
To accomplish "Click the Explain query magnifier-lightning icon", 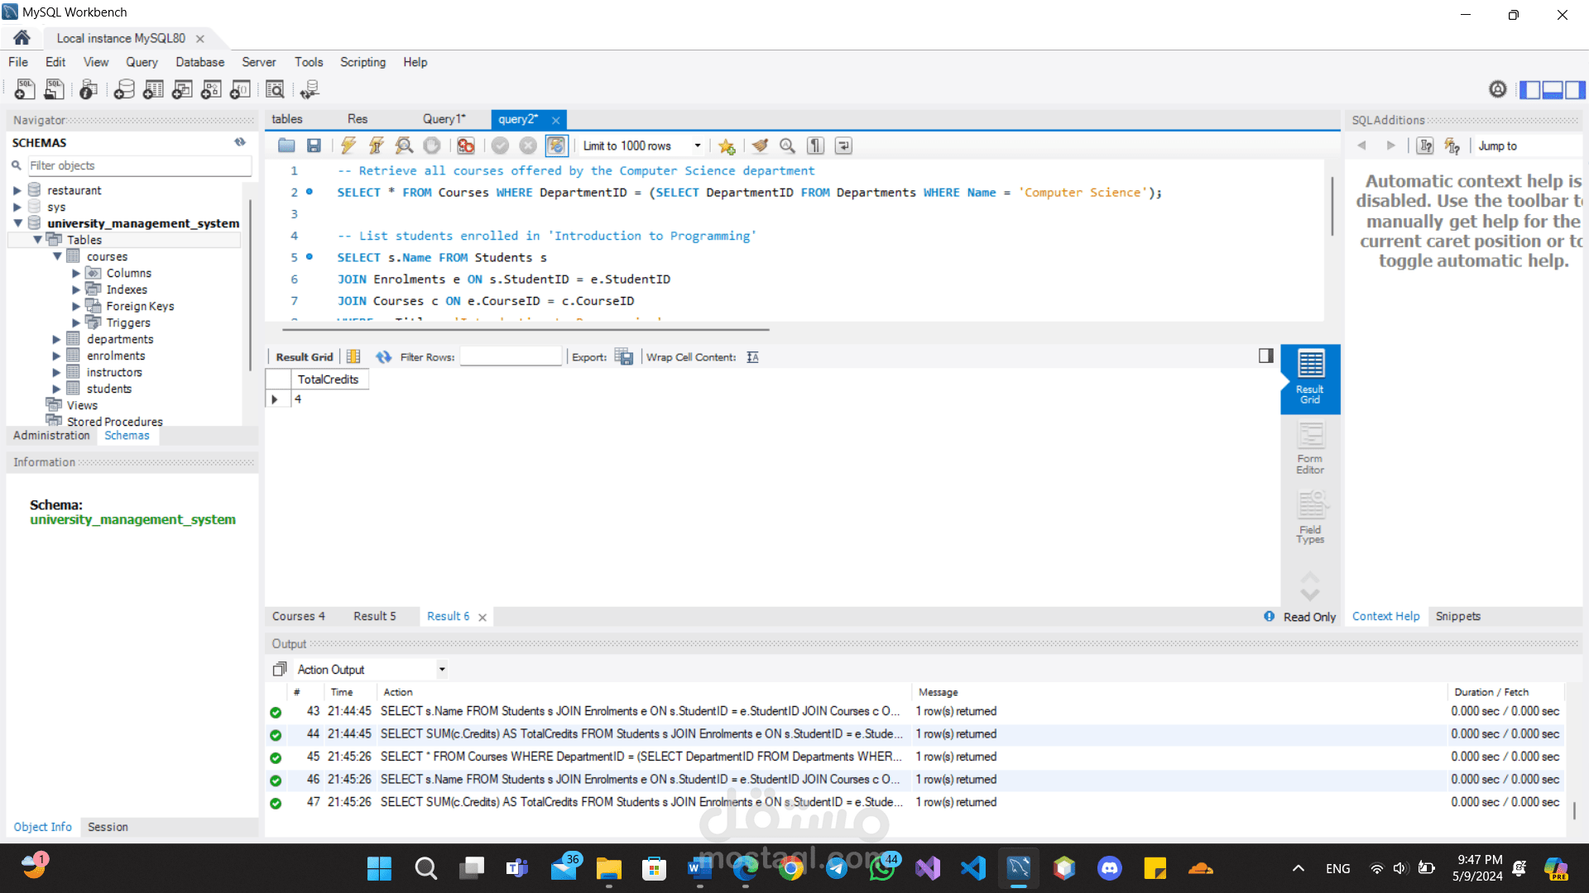I will coord(404,146).
